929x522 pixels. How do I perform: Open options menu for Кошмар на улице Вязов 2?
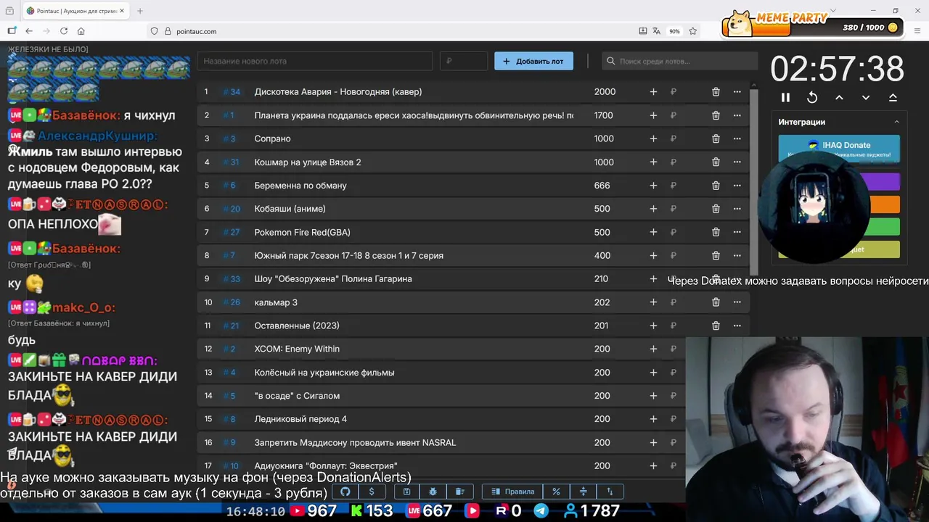(x=737, y=162)
